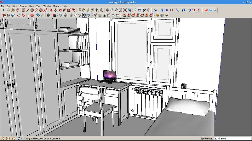Save the model with the floppy icon
This screenshot has height=141, width=252.
[13, 15]
